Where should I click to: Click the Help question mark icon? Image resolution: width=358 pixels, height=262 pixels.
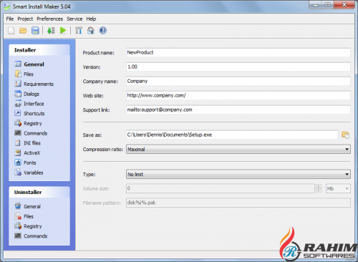point(103,31)
